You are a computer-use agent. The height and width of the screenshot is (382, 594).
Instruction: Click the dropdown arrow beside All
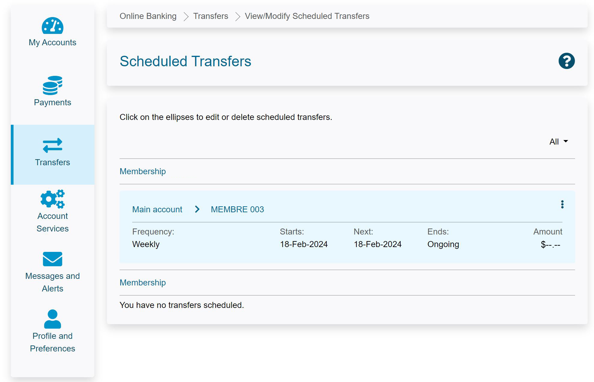click(x=565, y=141)
